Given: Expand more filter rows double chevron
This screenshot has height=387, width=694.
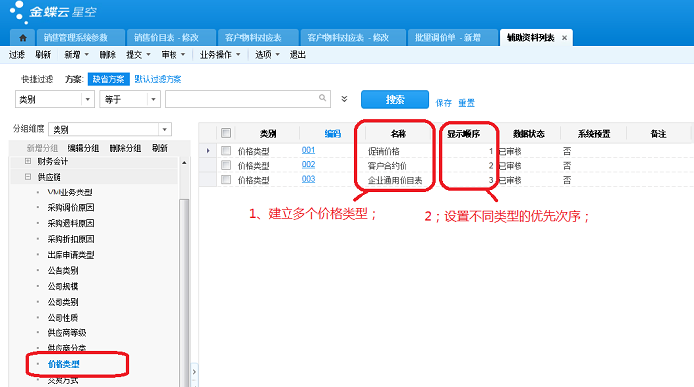Looking at the screenshot, I should pyautogui.click(x=344, y=99).
